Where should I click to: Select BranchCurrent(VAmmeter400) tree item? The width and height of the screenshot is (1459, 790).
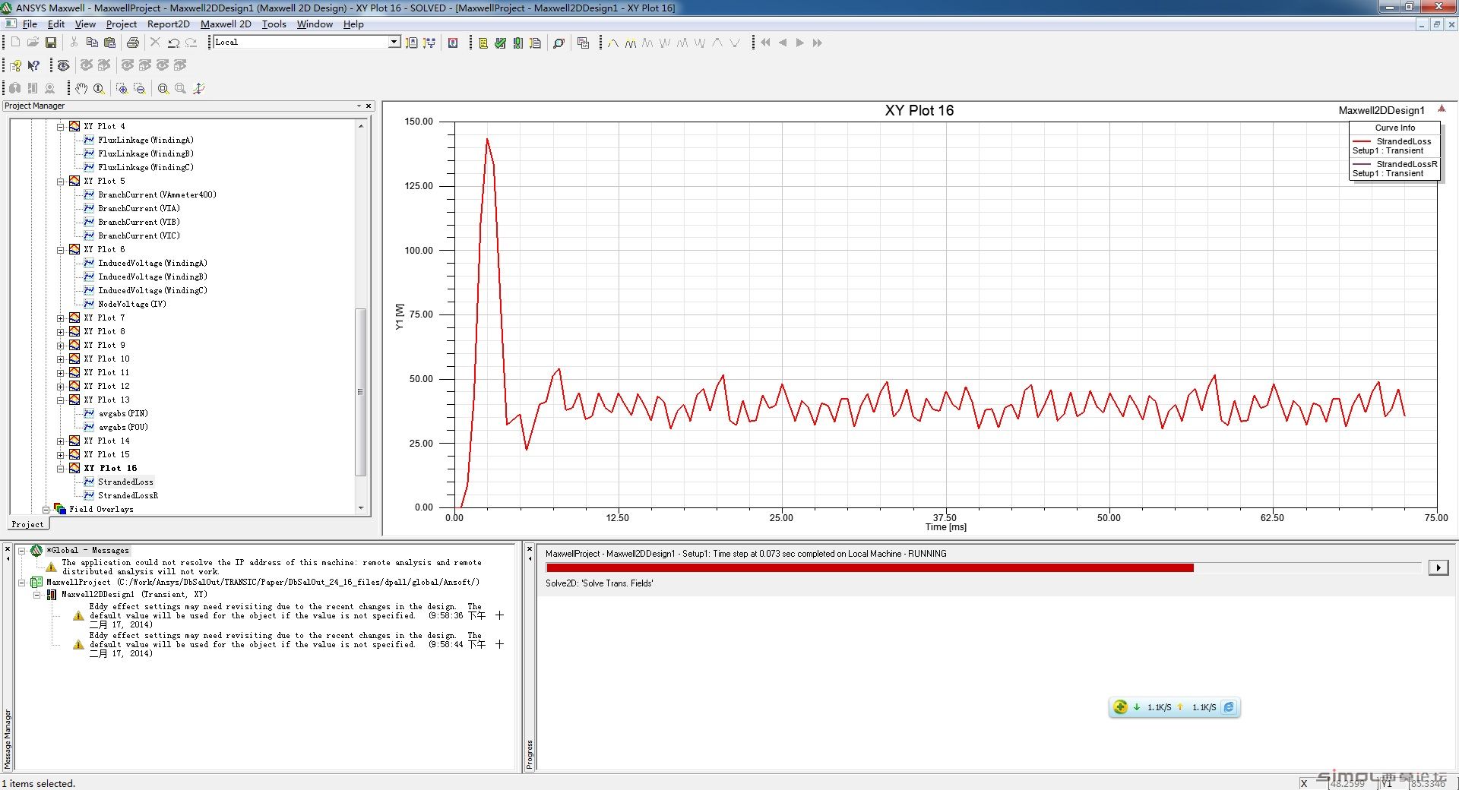157,194
